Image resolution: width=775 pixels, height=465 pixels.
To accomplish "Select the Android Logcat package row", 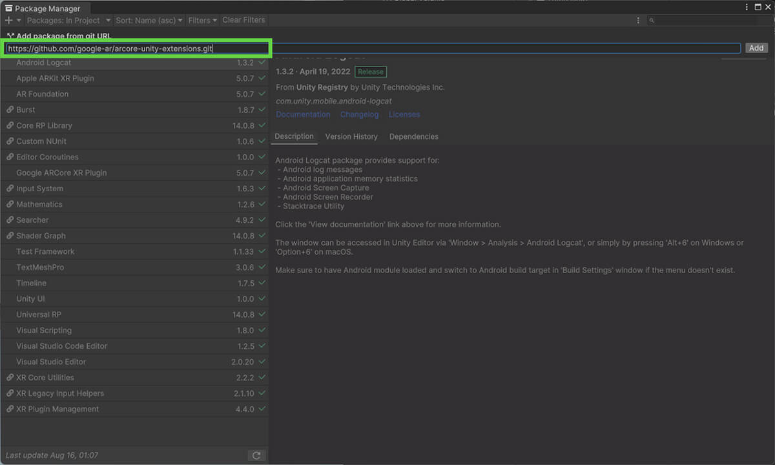I will click(134, 63).
